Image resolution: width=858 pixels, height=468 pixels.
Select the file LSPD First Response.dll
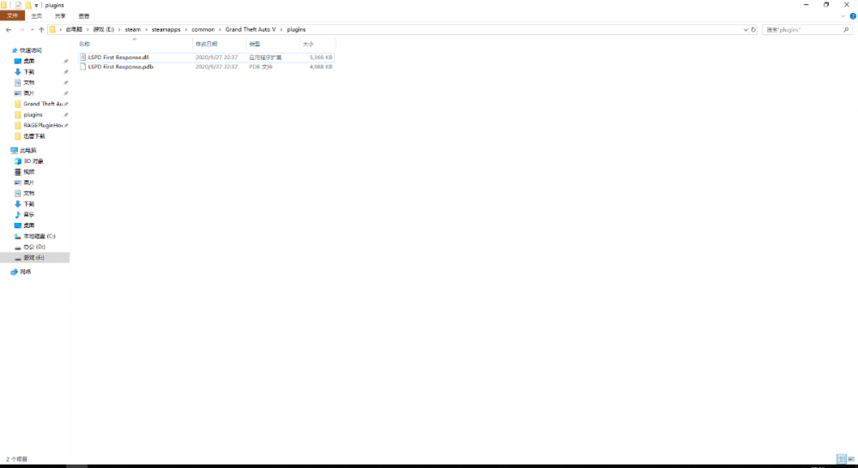pos(118,57)
